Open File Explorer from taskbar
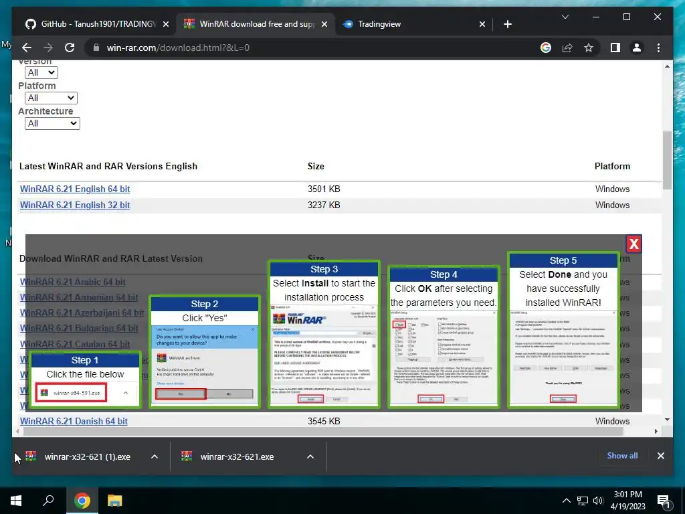This screenshot has width=685, height=514. pos(115,501)
